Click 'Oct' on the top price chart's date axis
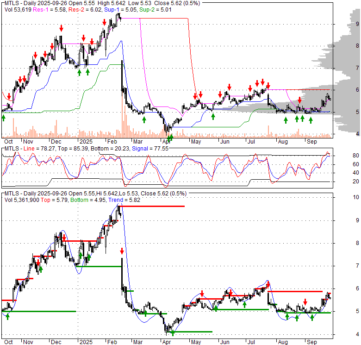 [x=8, y=142]
